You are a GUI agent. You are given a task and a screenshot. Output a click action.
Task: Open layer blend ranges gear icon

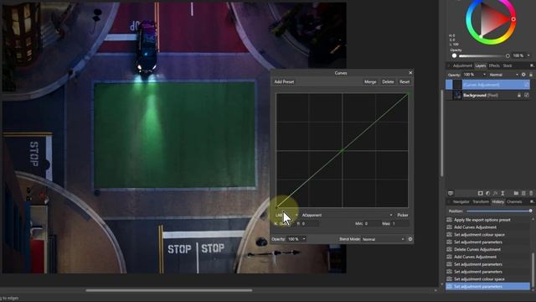(x=523, y=75)
